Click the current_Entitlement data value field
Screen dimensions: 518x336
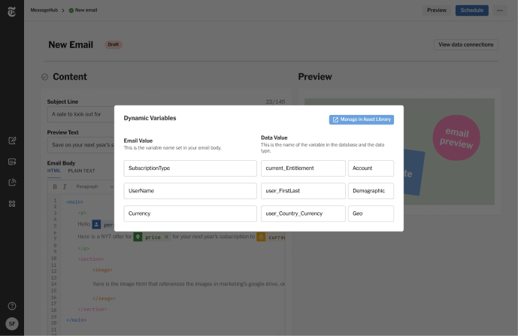coord(303,168)
